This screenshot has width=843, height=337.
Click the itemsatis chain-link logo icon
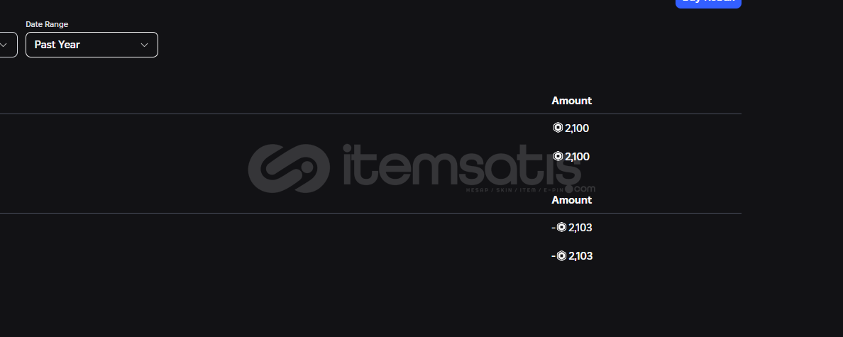tap(289, 168)
